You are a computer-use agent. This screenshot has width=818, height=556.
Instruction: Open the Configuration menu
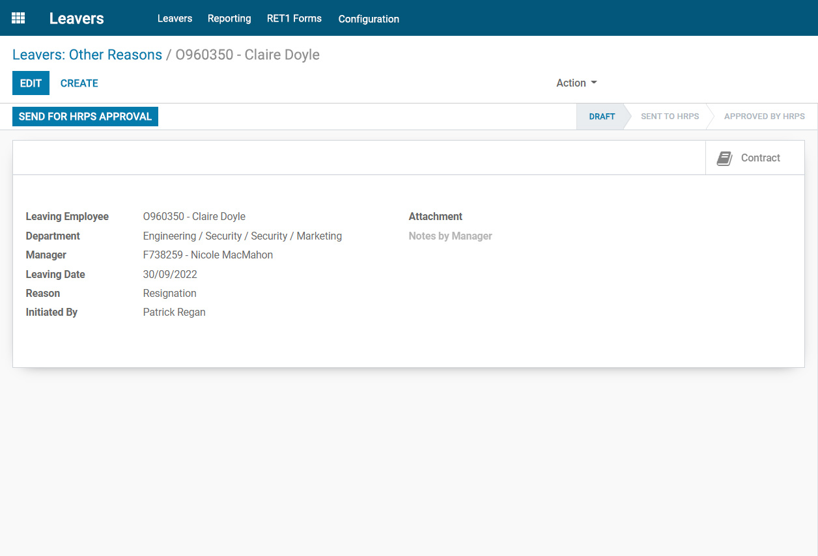tap(369, 19)
